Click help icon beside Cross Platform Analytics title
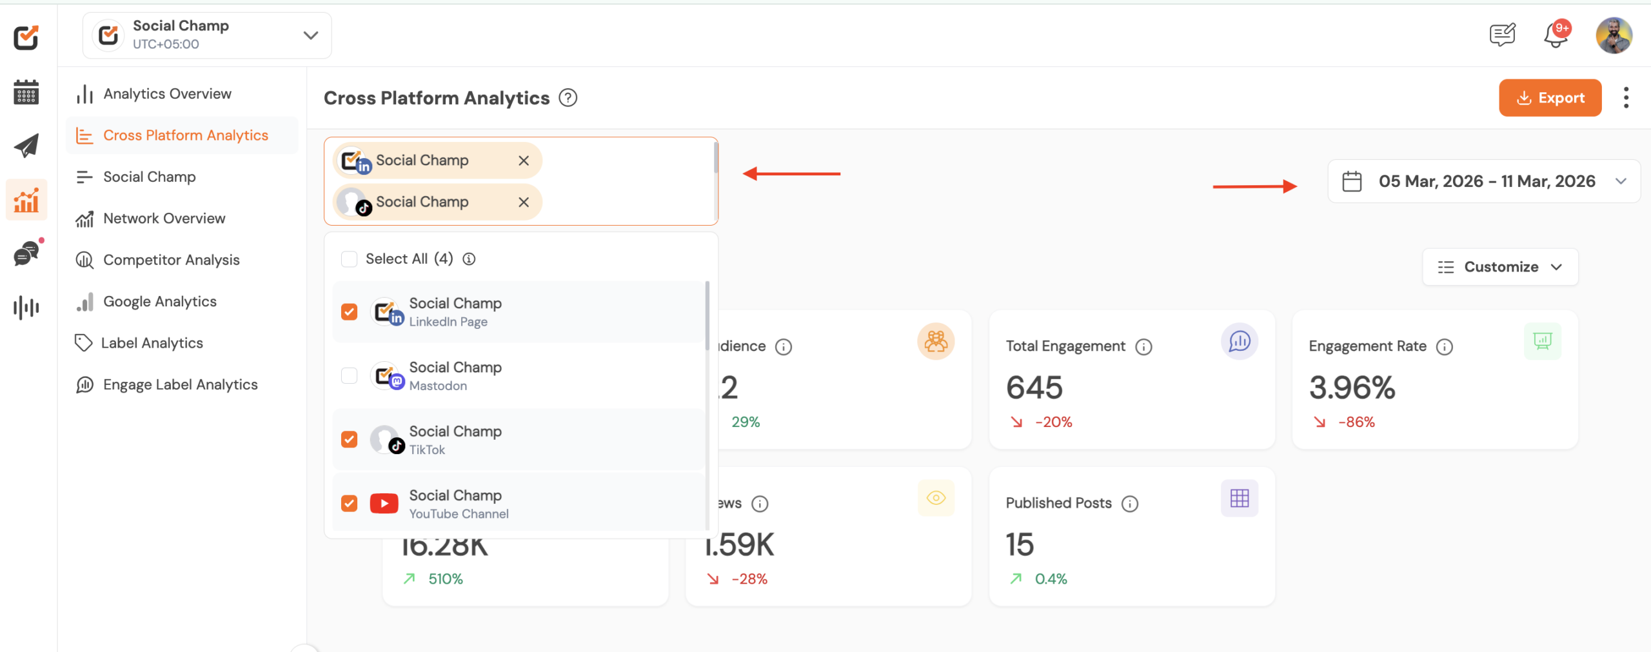Viewport: 1651px width, 652px height. click(568, 98)
